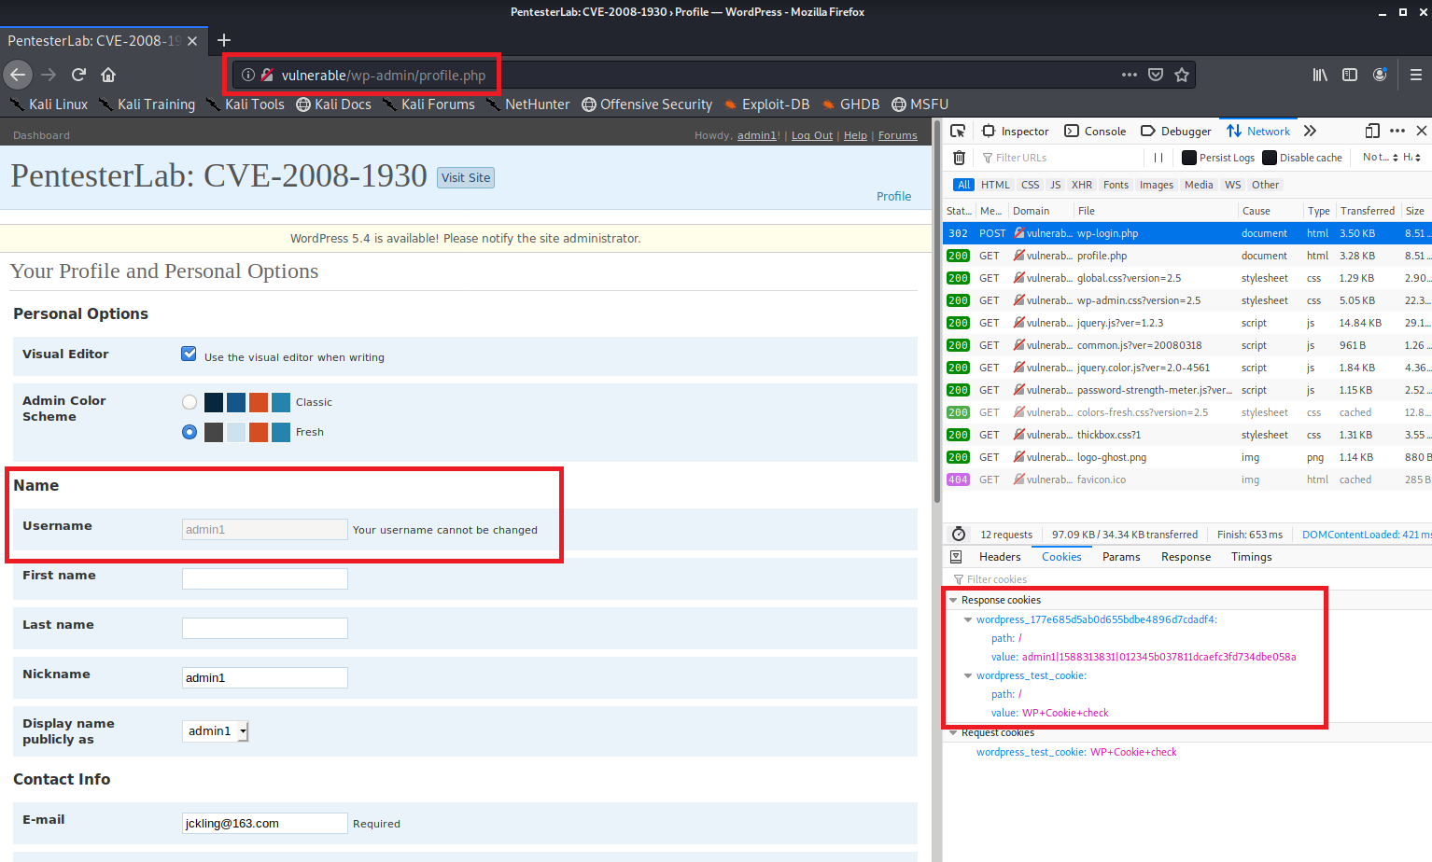
Task: Open the Firefox hamburger menu
Action: pyautogui.click(x=1415, y=75)
